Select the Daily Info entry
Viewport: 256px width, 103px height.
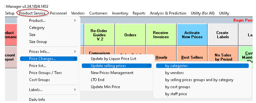49,99
